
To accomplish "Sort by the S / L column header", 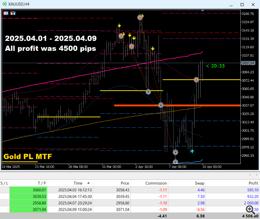I will coord(5,183).
